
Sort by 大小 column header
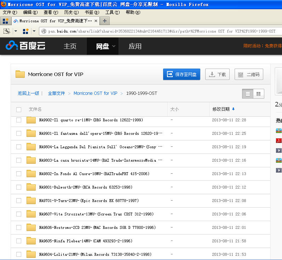pyautogui.click(x=174, y=109)
